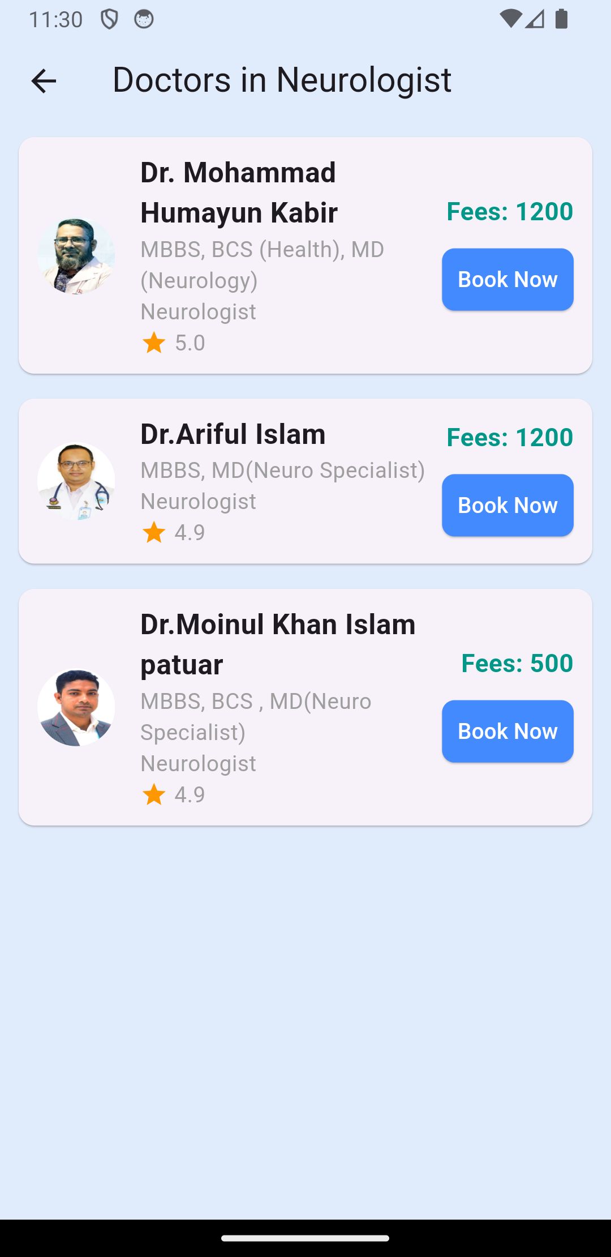The width and height of the screenshot is (611, 1257).
Task: Book Now with Dr. Ariful Islam
Action: pos(507,505)
